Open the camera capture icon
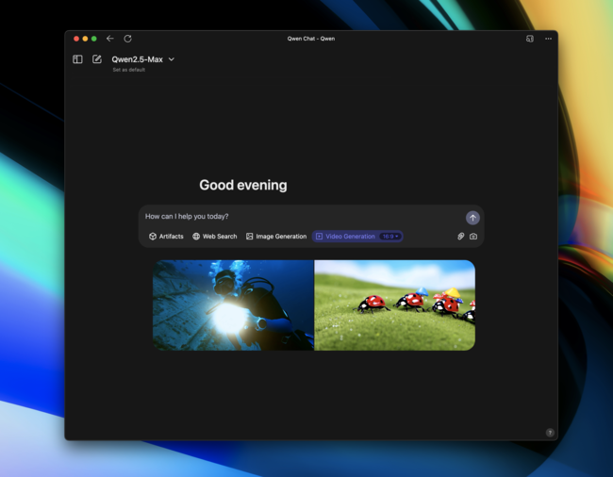 tap(473, 237)
